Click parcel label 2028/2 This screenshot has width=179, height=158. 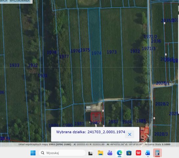click(x=162, y=104)
